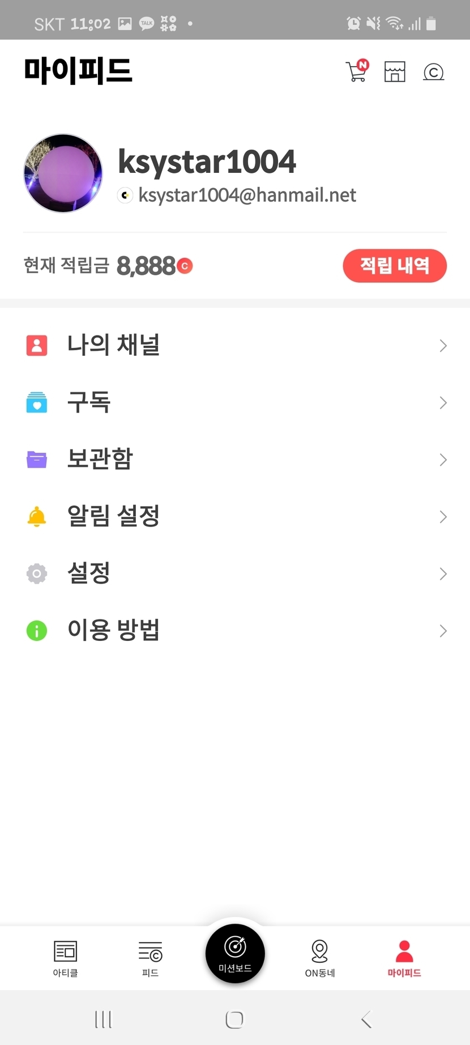
Task: Tap the red 나의 채널 profile icon
Action: [37, 345]
